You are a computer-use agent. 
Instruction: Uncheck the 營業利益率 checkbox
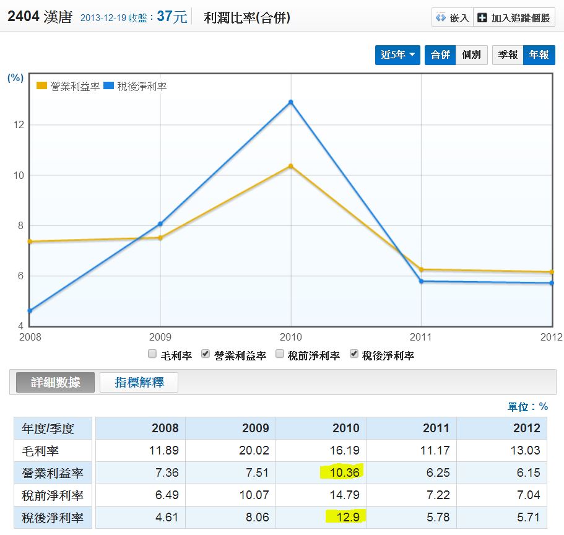pos(206,354)
